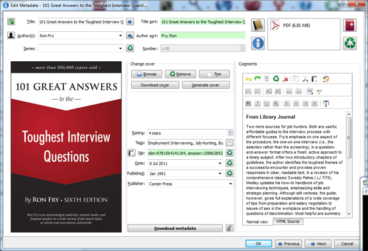Clear the Published date field
Screen dimensions: 368x251
(229, 173)
